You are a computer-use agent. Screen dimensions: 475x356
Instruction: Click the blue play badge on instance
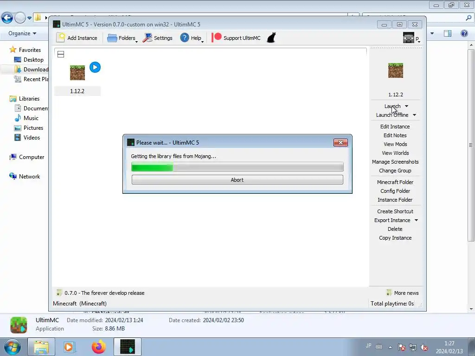[x=95, y=67]
